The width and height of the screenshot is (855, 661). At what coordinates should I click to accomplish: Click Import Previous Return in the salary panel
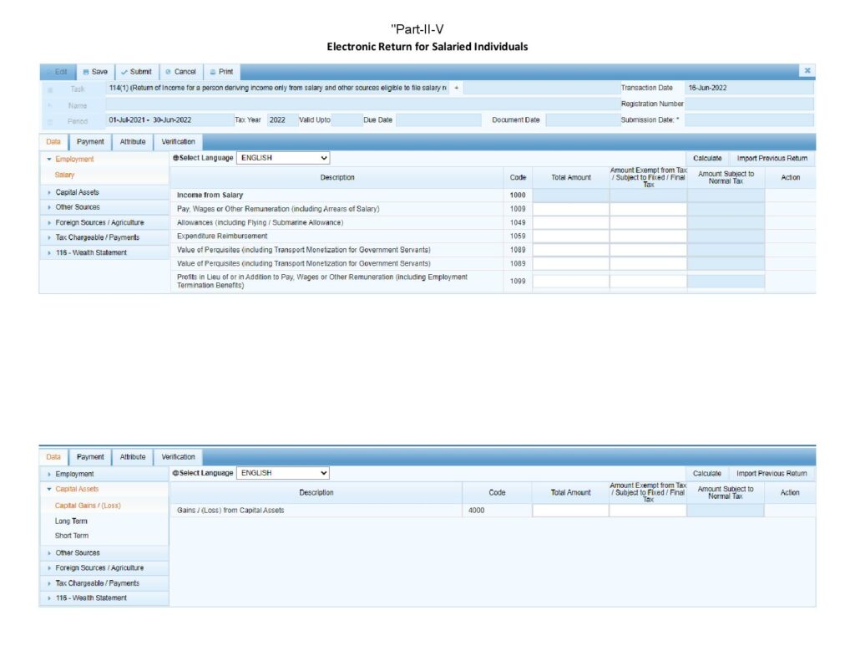click(772, 158)
